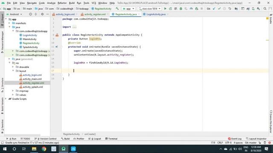Image resolution: width=273 pixels, height=153 pixels.
Task: Click Git Show History clock icon
Action: tap(224, 8)
